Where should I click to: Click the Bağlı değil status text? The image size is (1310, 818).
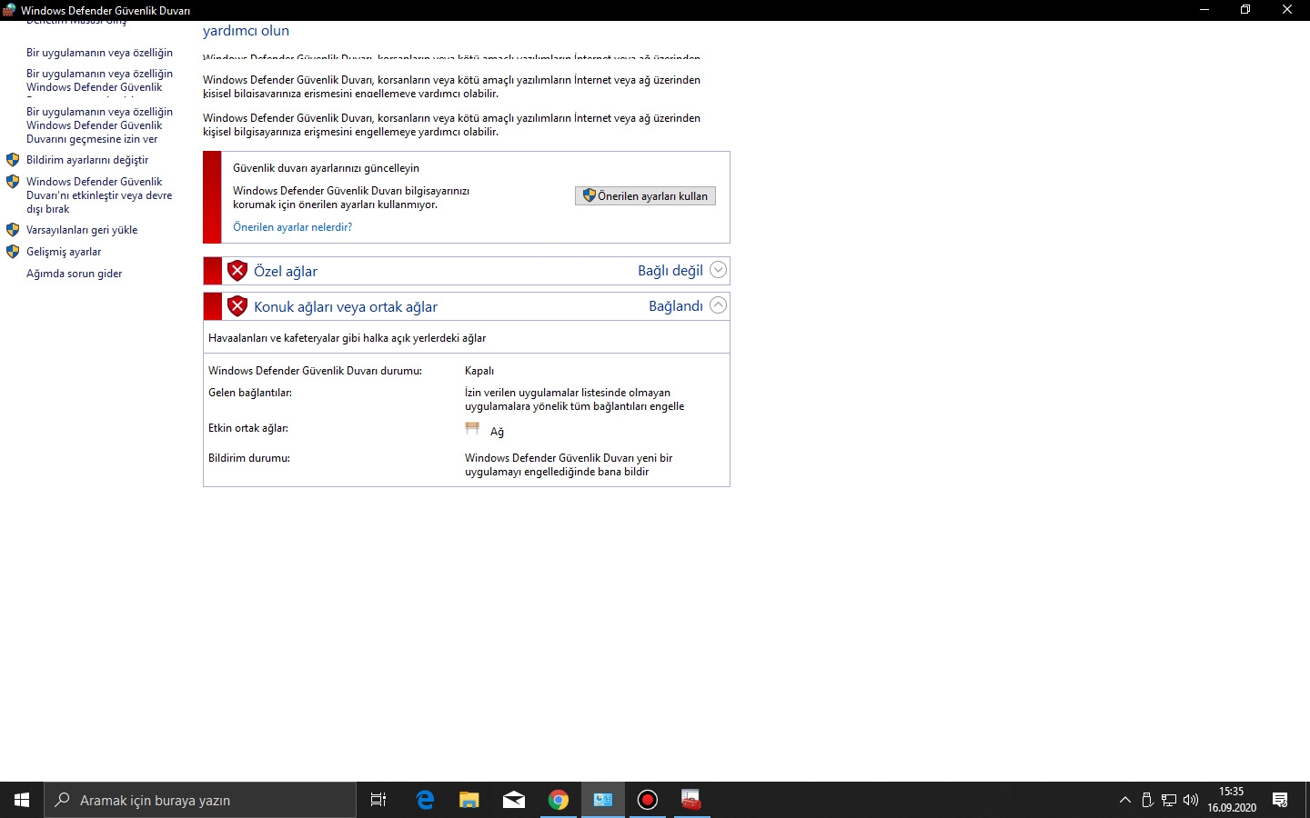point(670,271)
